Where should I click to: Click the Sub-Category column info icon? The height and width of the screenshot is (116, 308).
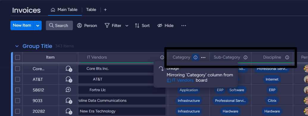[245, 57]
